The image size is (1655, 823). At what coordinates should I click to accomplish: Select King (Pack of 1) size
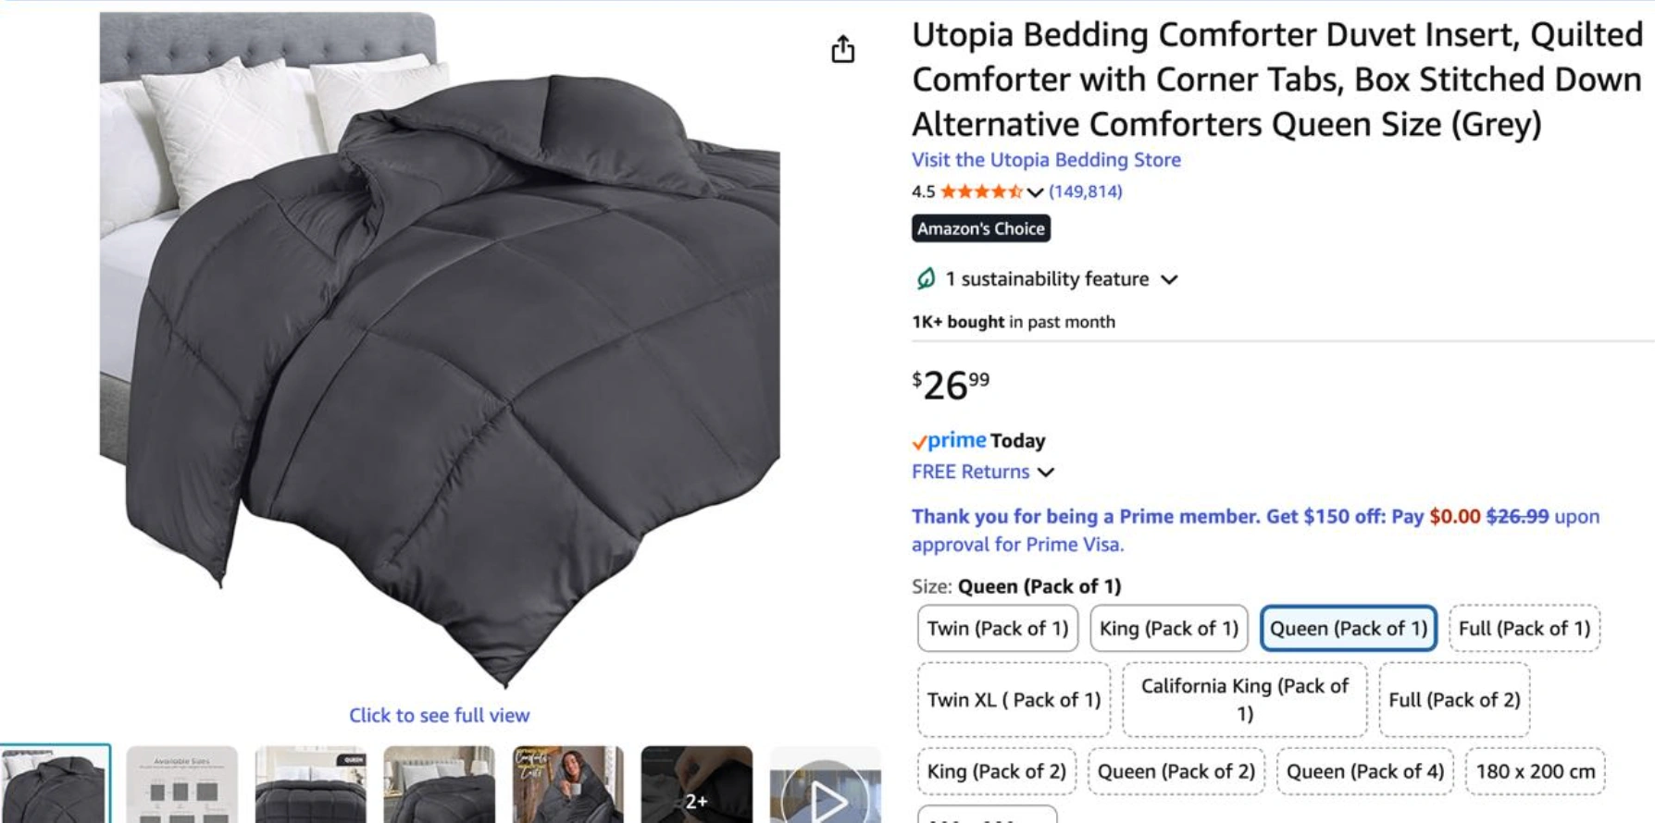1169,629
